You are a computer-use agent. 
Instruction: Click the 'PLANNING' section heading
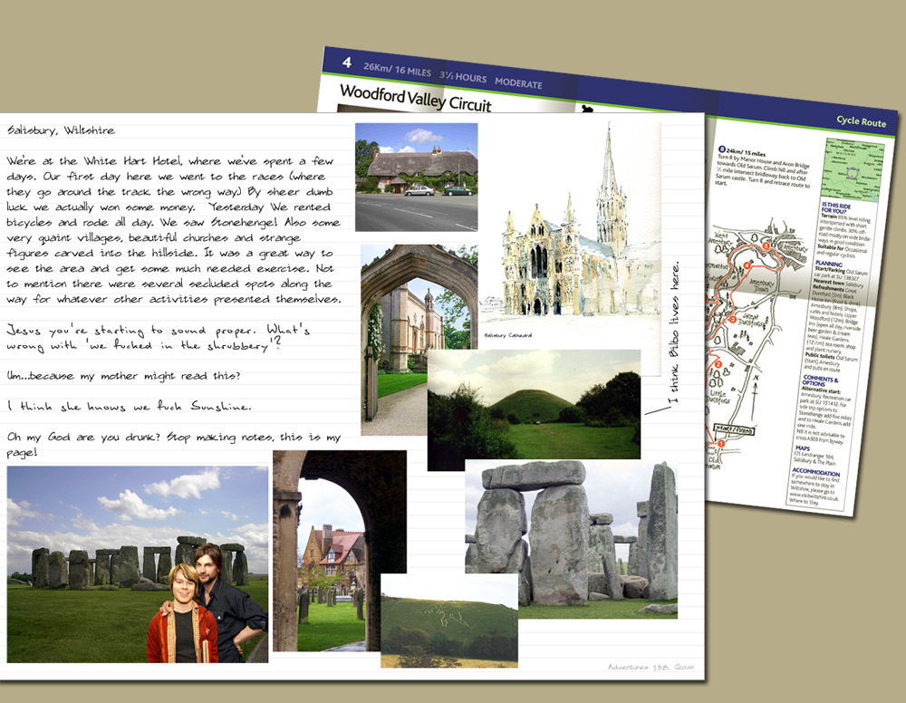pos(829,264)
